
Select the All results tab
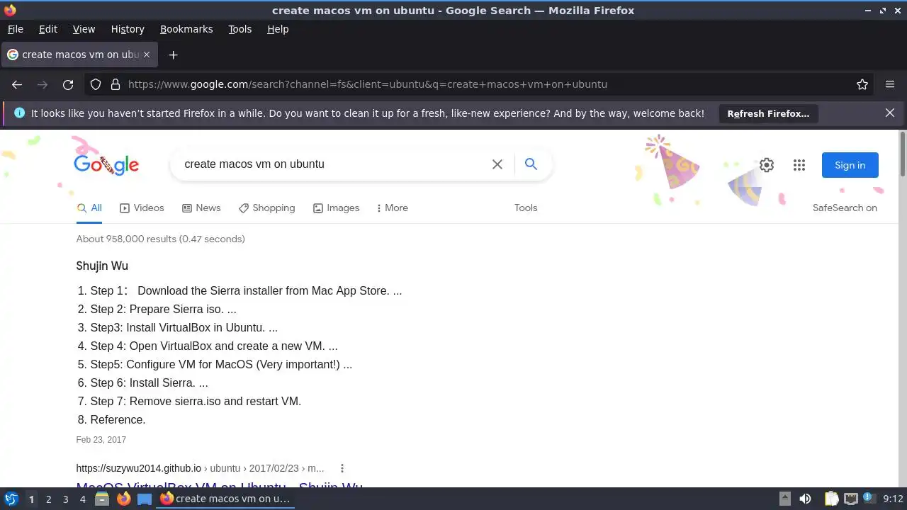click(89, 208)
